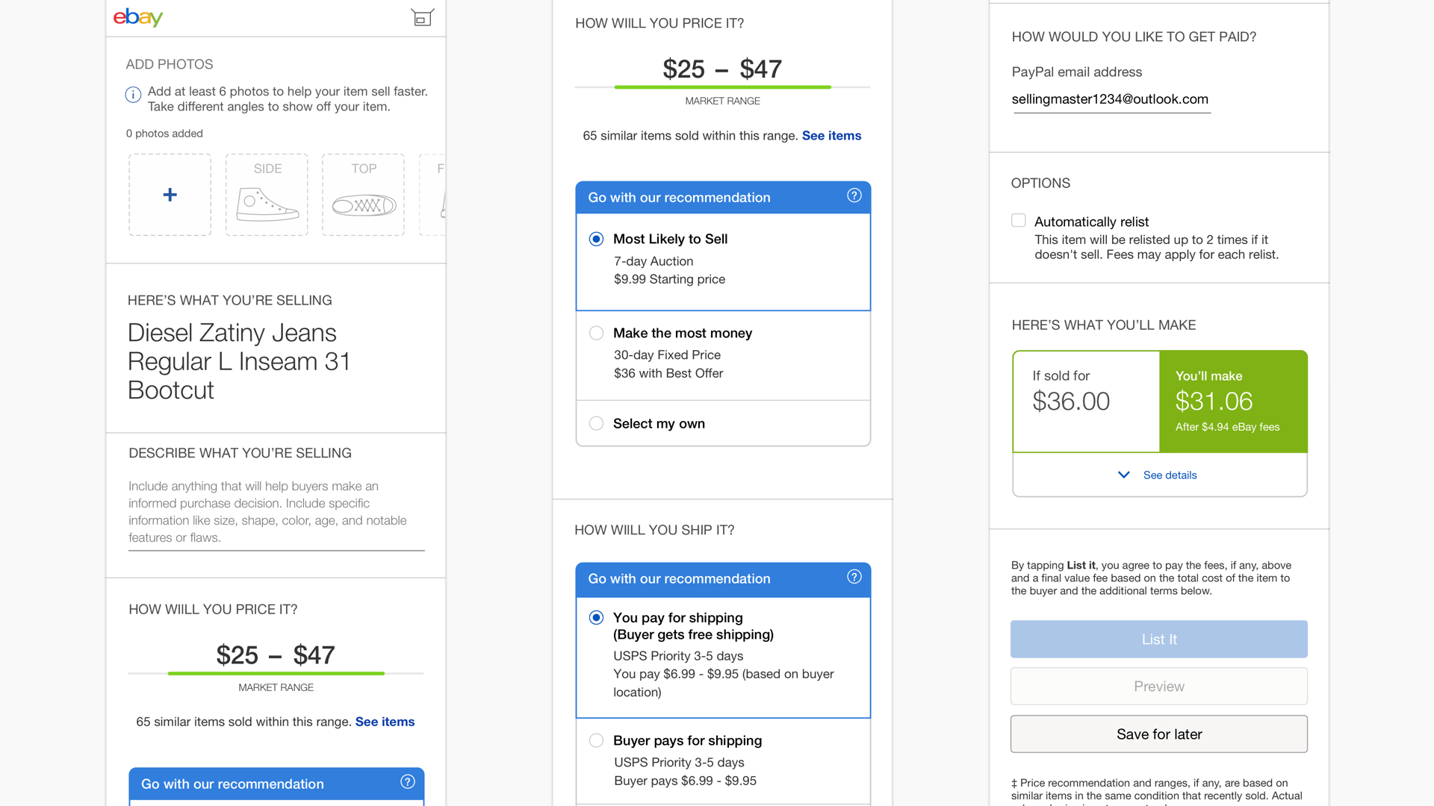Viewport: 1434px width, 806px height.
Task: Click the $31.06 You'll make amount
Action: pos(1214,402)
